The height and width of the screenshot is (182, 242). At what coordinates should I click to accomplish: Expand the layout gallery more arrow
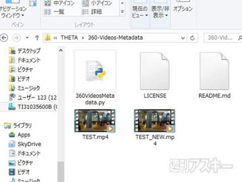(123, 12)
